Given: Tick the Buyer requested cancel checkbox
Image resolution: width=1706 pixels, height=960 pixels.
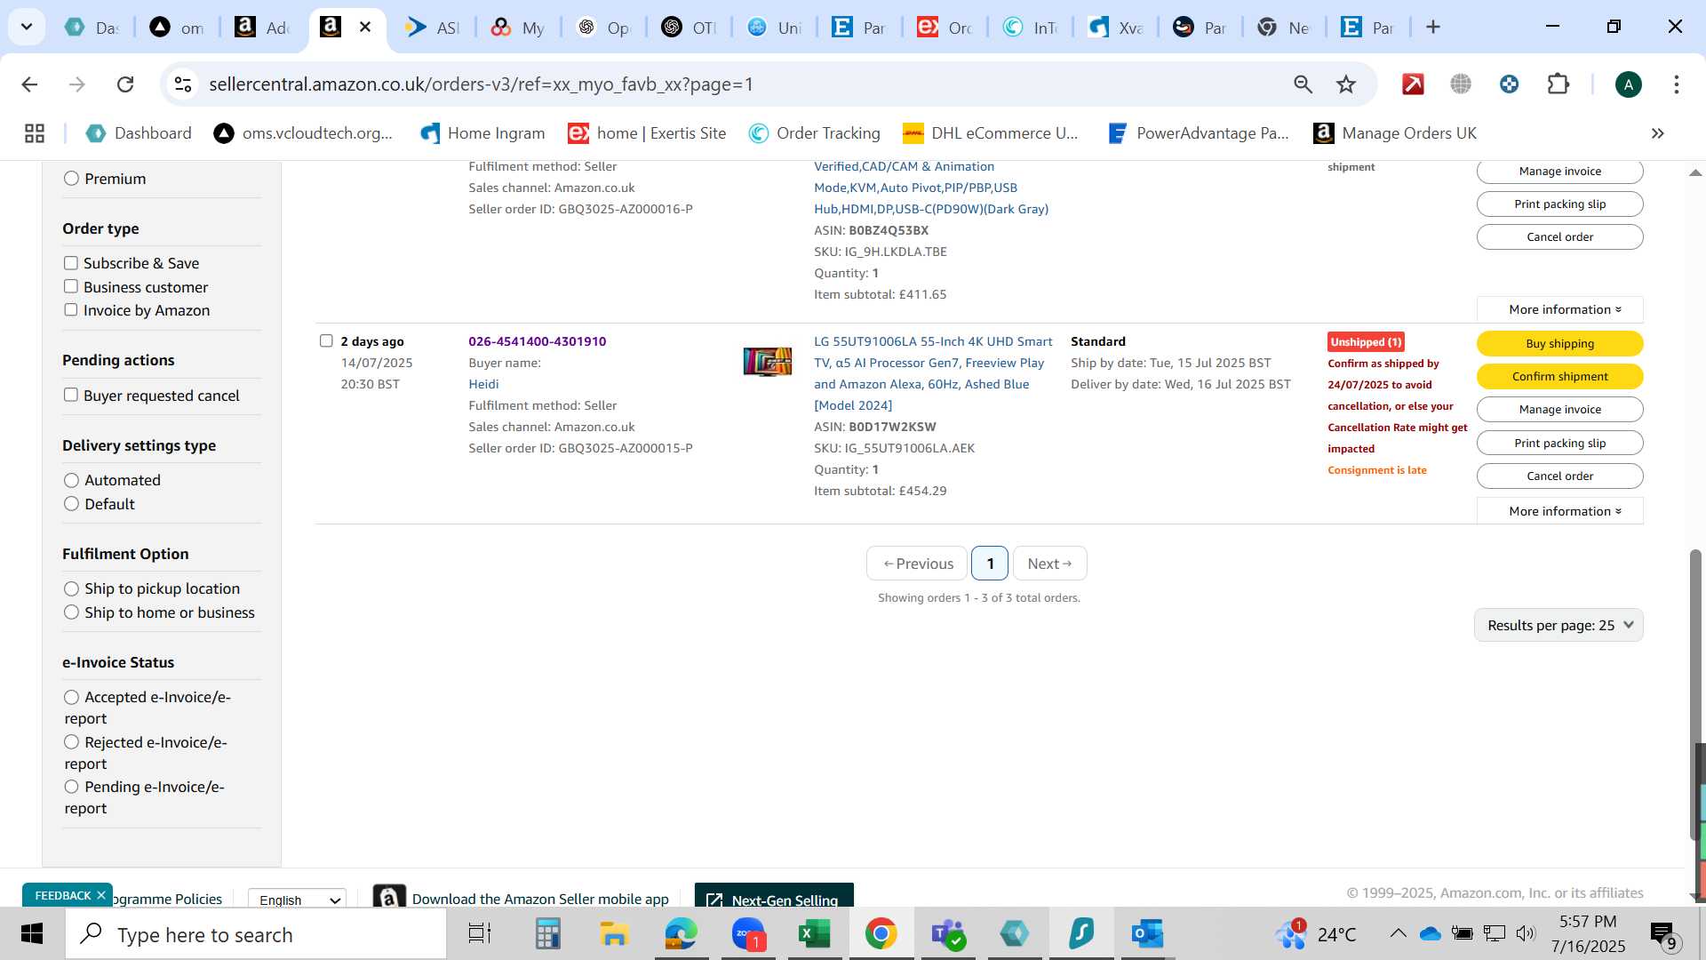Looking at the screenshot, I should click(x=71, y=395).
